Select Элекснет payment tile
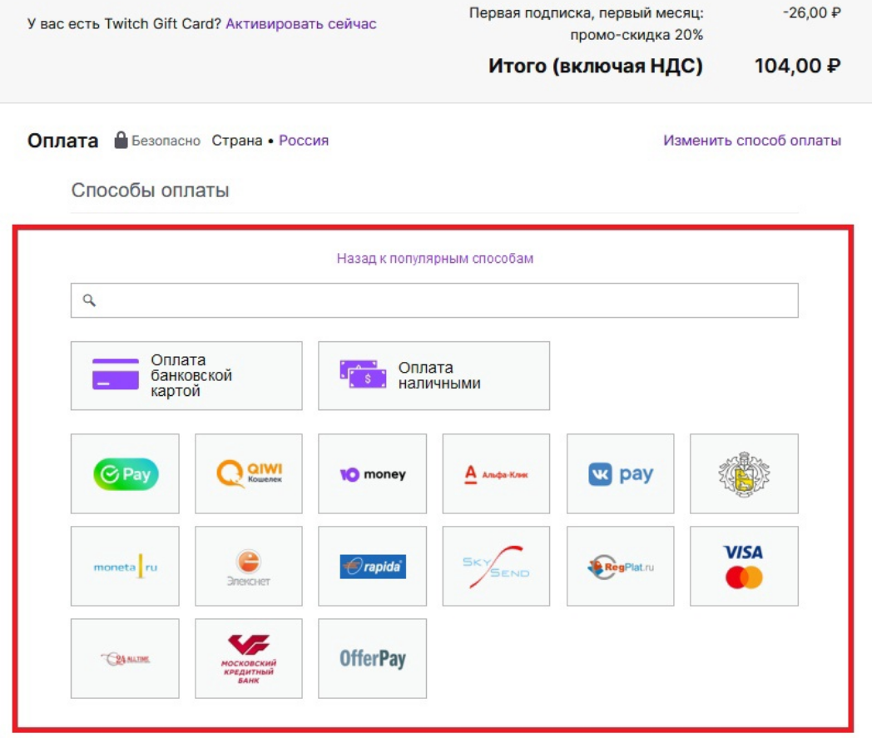The height and width of the screenshot is (738, 872). [x=249, y=566]
